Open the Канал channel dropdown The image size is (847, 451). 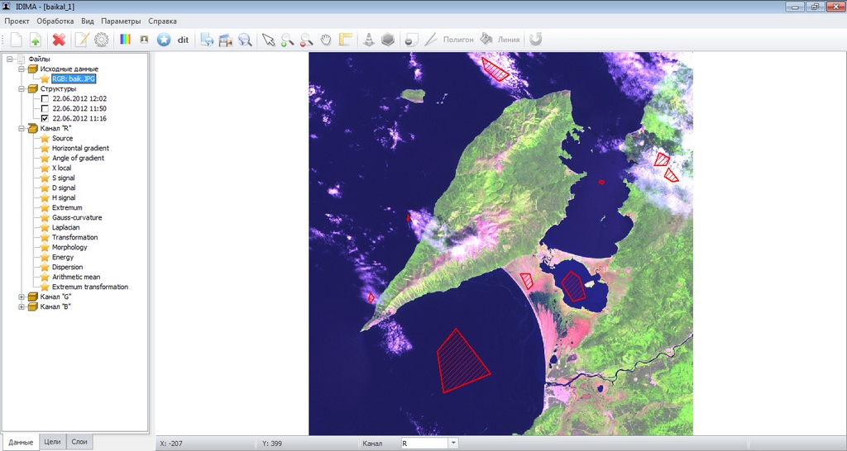(x=453, y=444)
